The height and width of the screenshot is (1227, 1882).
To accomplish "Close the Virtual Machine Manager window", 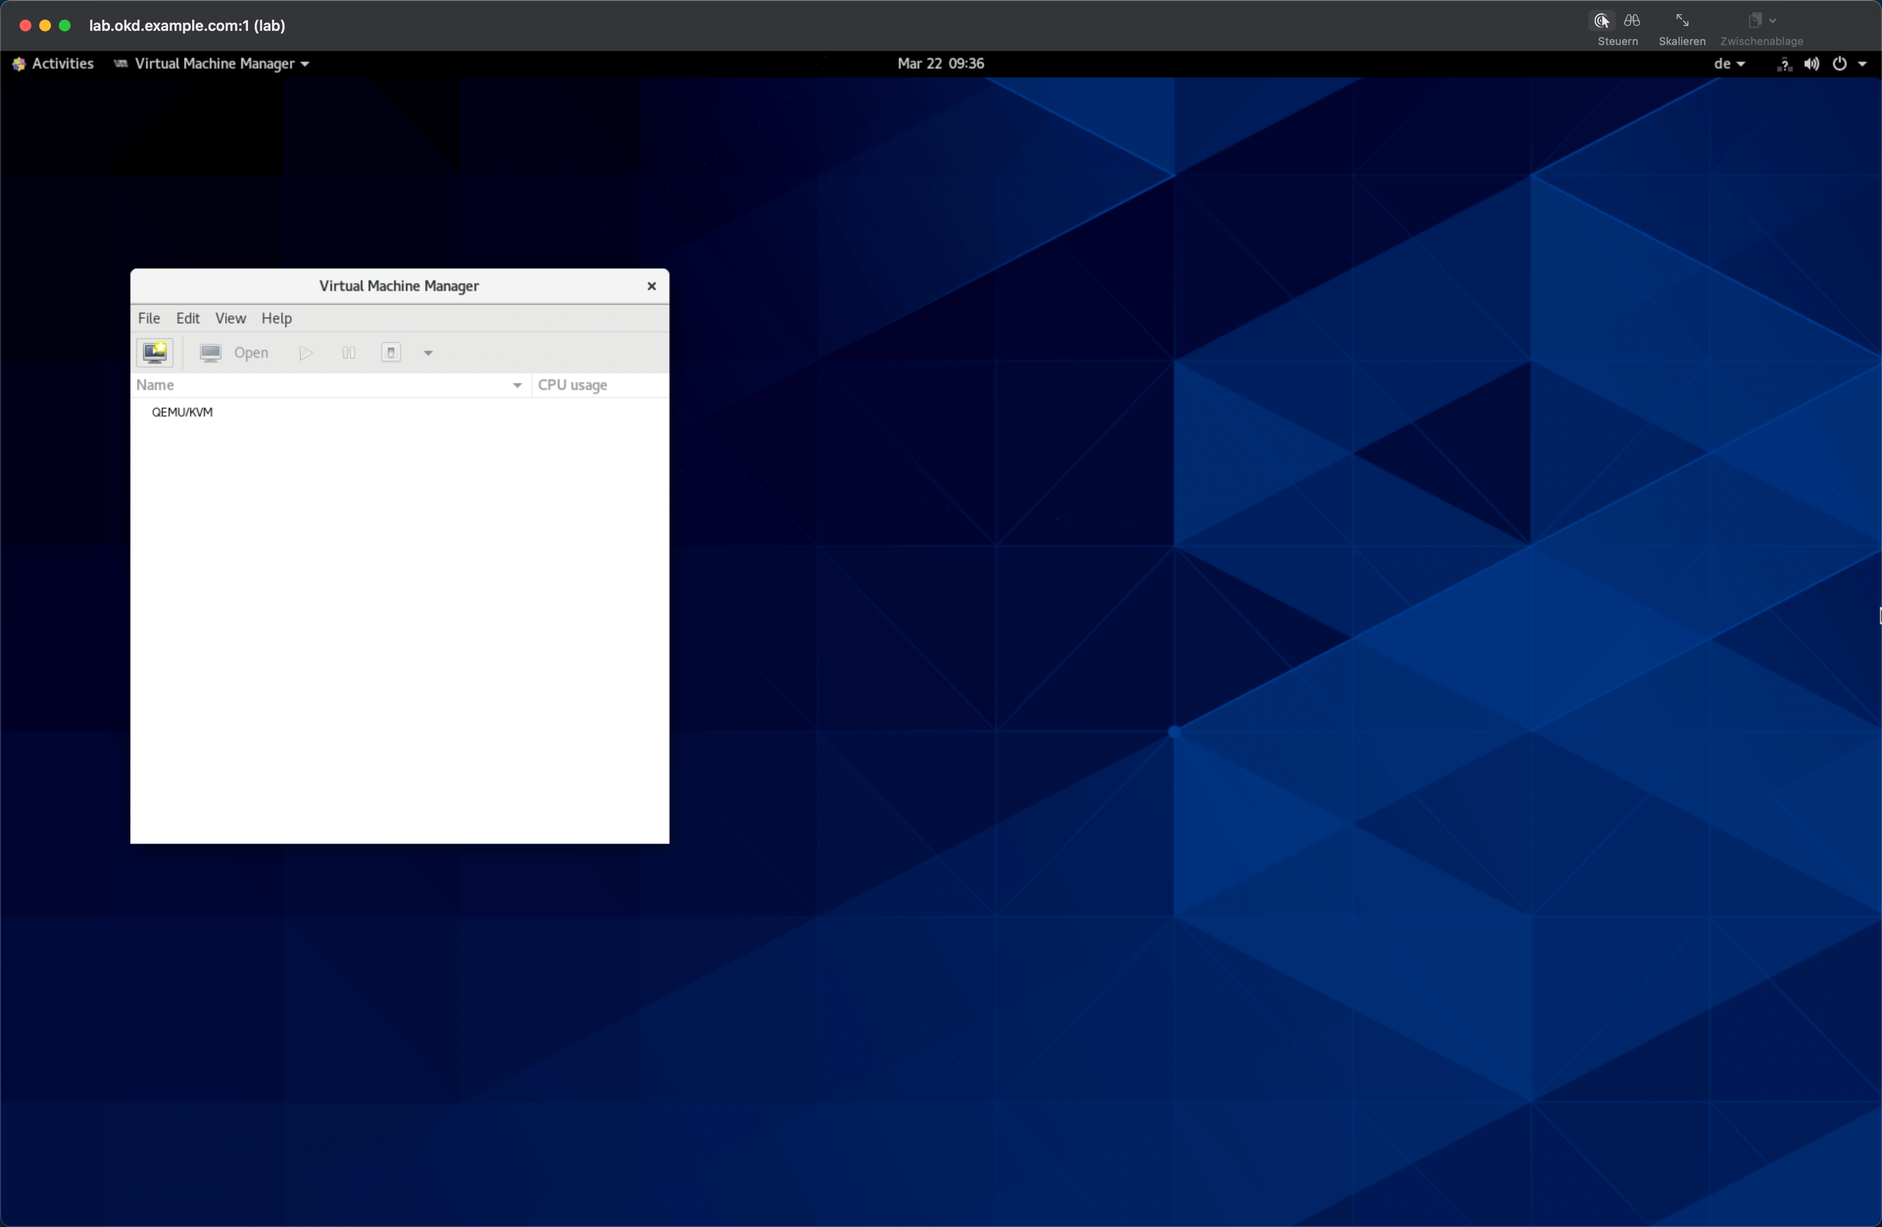I will [x=651, y=286].
